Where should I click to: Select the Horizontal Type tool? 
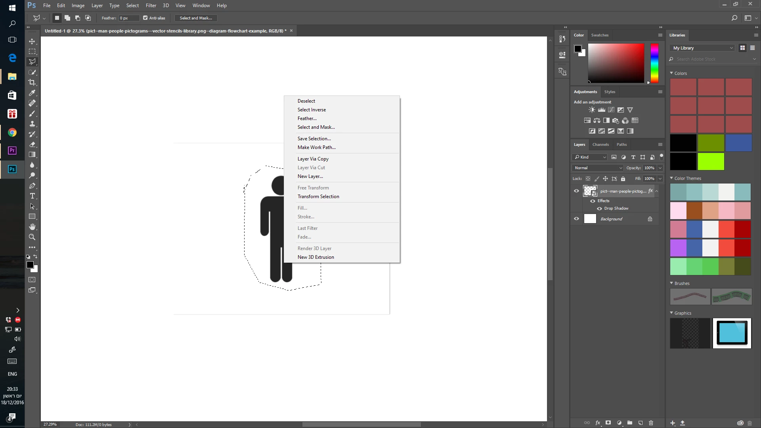tap(32, 196)
